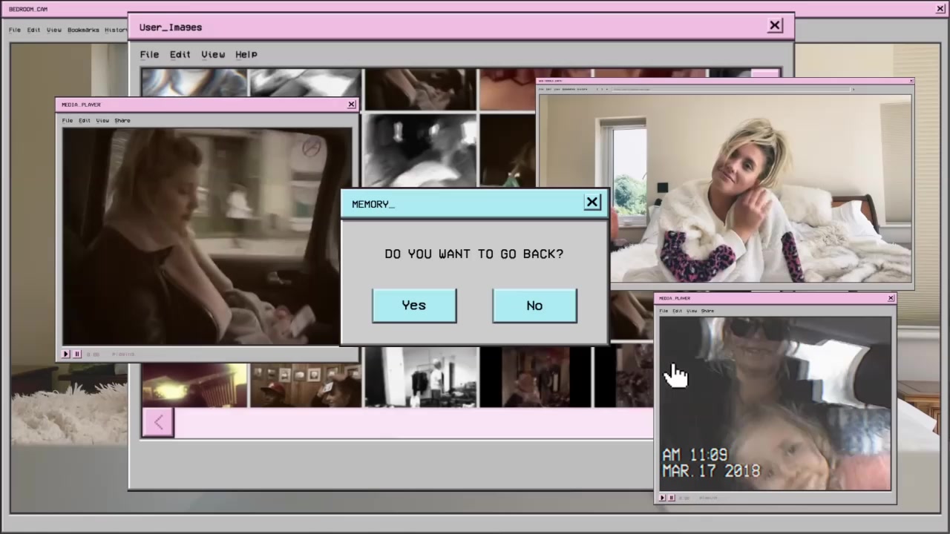950x534 pixels.
Task: Select the top-left glitchy thumbnail in User_Images
Action: [x=194, y=83]
